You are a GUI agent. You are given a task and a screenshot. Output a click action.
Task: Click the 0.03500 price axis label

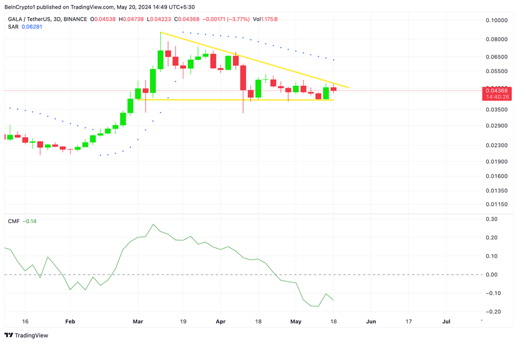coord(497,110)
